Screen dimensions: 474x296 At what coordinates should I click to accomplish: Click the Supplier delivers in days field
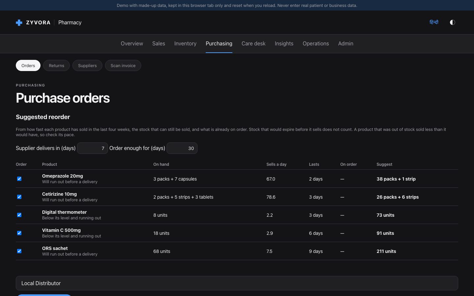92,148
